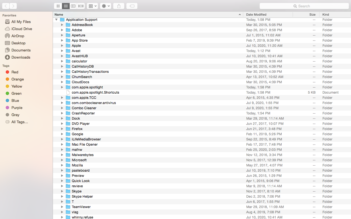Switch Finder to Cover Flow view
Screen dimensions: 351x219
(81, 6)
